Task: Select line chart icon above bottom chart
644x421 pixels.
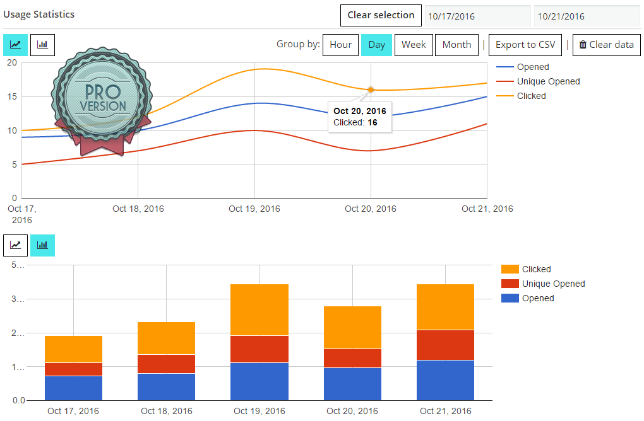Action: coord(16,245)
